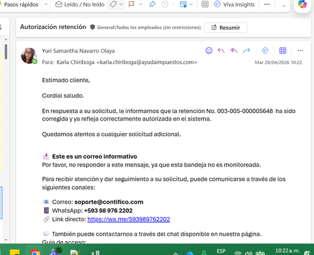Expand the tag categories dropdown arrow

coord(121,4)
